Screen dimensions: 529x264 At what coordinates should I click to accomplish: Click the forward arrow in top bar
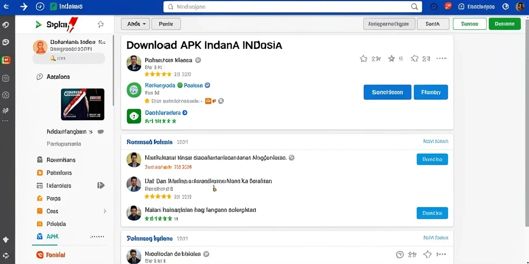pos(24,6)
